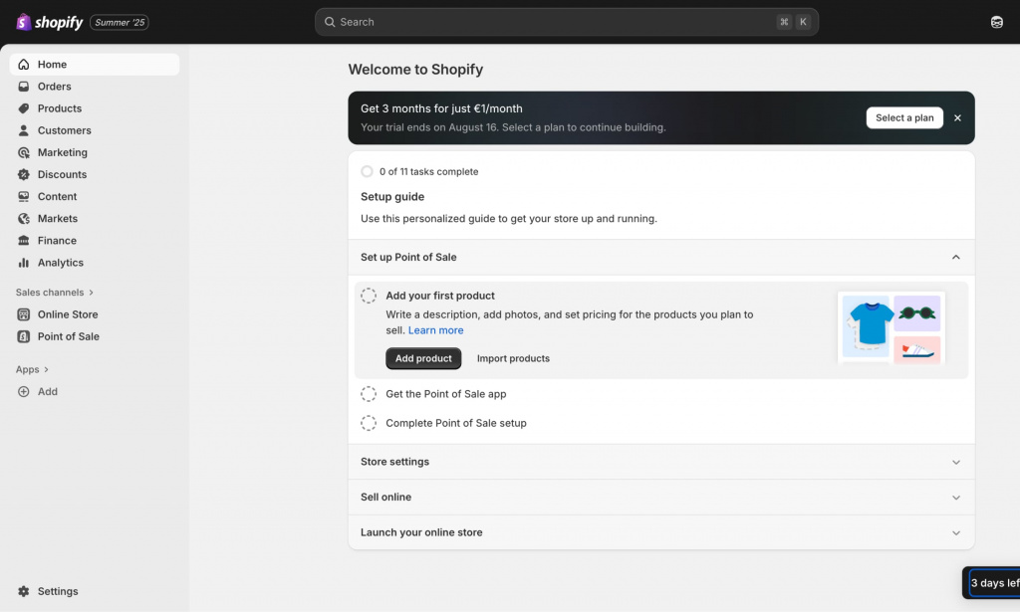Open Orders via its inbox icon
The image size is (1020, 612).
click(24, 87)
